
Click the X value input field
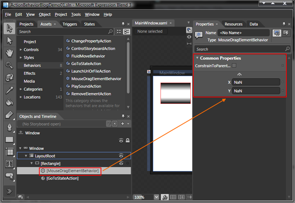256,82
